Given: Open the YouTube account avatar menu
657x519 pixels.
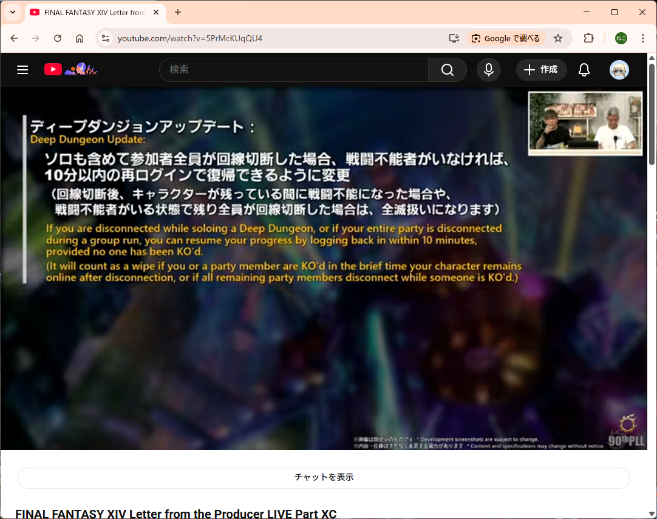Looking at the screenshot, I should coord(619,70).
